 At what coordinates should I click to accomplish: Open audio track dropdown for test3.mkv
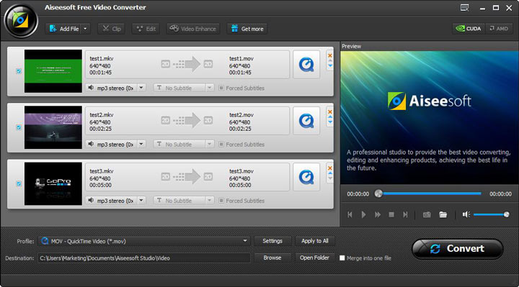141,201
